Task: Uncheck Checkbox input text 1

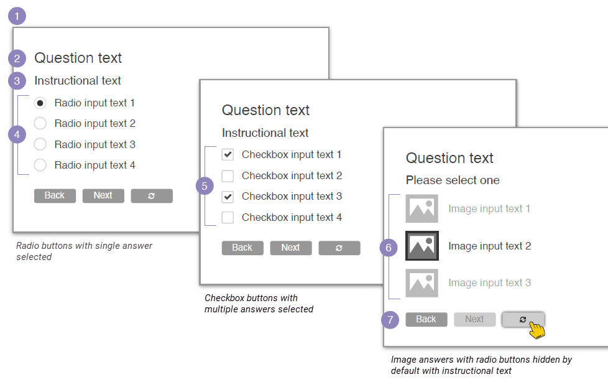Action: click(228, 155)
